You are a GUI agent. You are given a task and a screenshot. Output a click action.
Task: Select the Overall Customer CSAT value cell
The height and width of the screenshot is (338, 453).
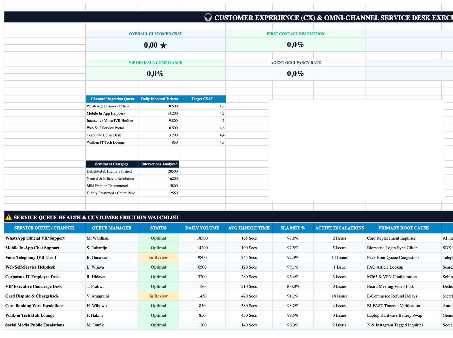click(155, 45)
